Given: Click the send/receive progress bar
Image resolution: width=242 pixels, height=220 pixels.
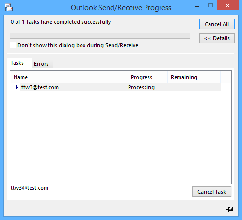Looking at the screenshot, I should 100,35.
